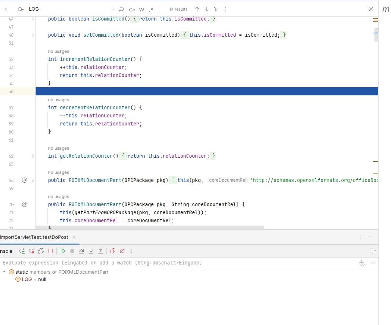Viewport: 391px width, 325px height.
Task: Resume program execution
Action: [x=62, y=251]
